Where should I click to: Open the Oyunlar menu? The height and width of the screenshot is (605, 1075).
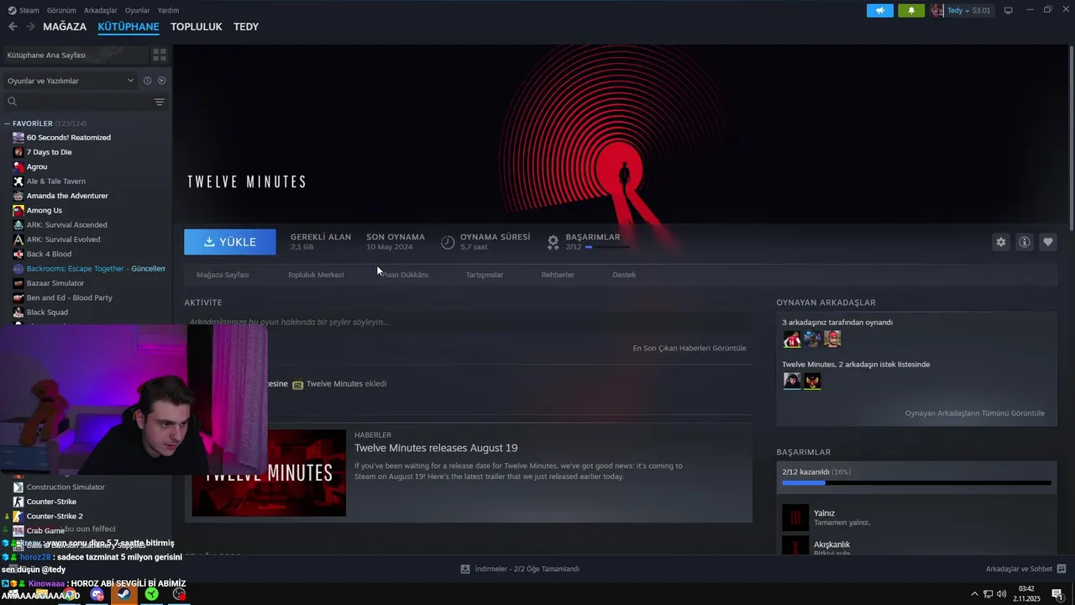point(137,10)
